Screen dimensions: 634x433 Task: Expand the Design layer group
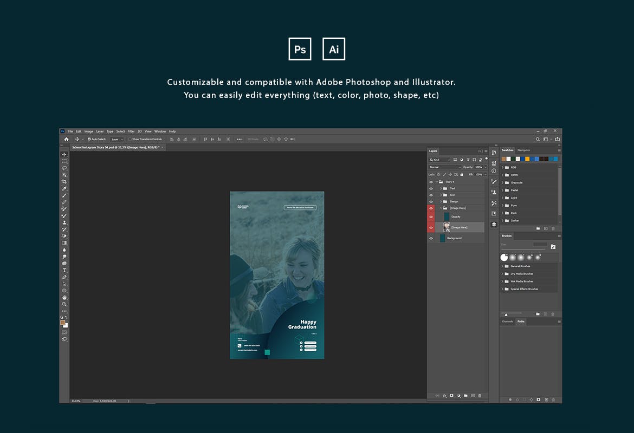pyautogui.click(x=441, y=201)
